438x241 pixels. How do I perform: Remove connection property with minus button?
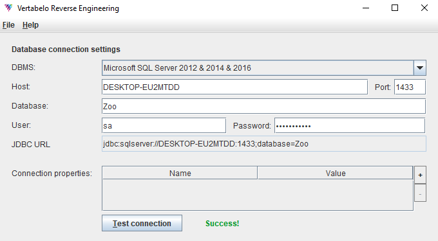point(420,193)
